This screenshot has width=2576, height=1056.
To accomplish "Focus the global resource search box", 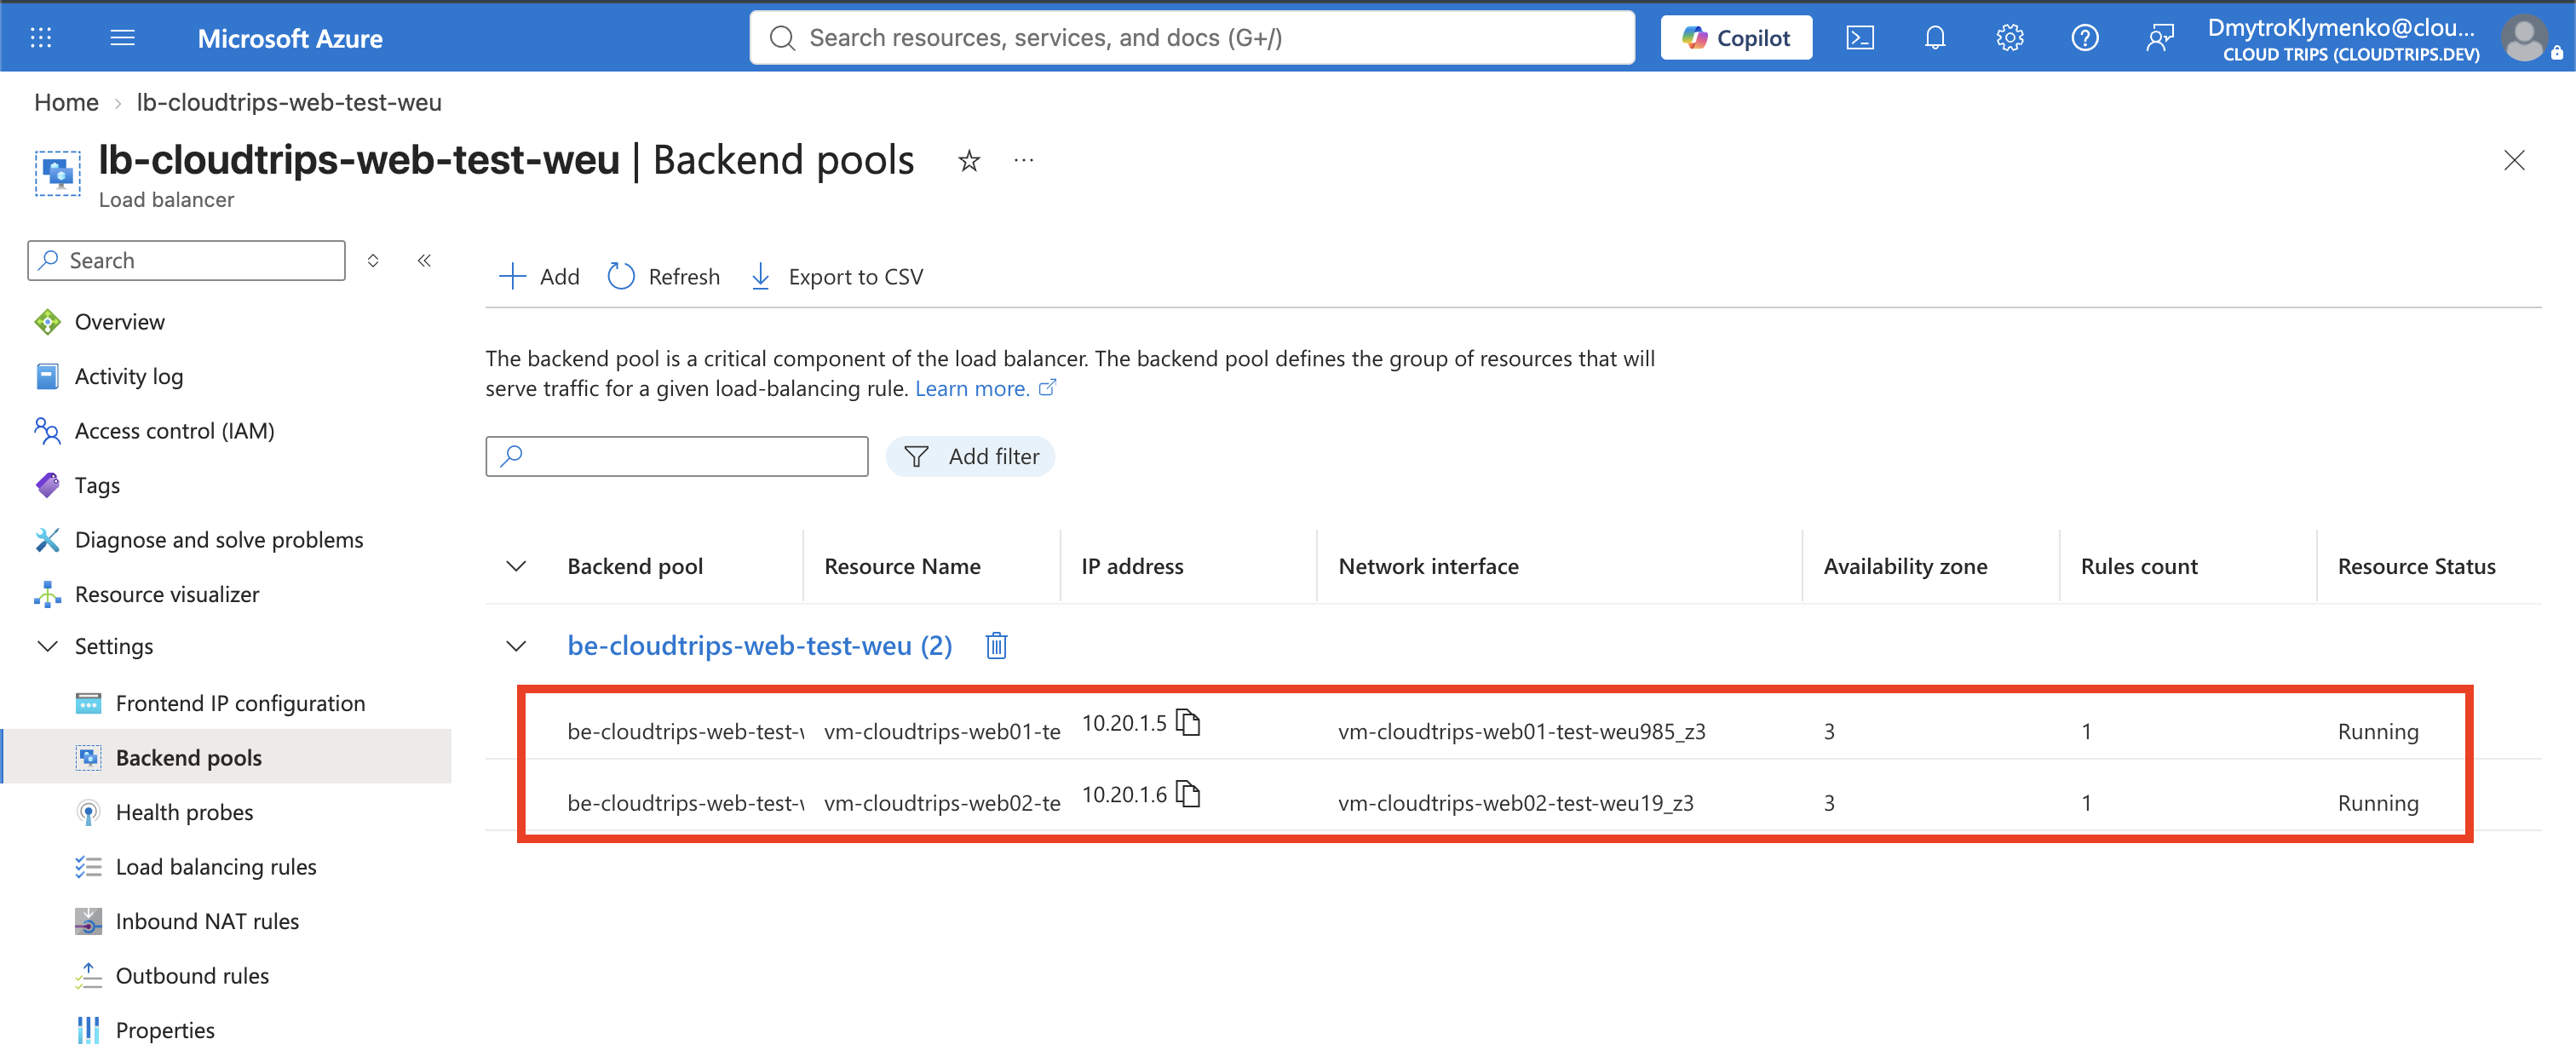I will (x=1192, y=38).
